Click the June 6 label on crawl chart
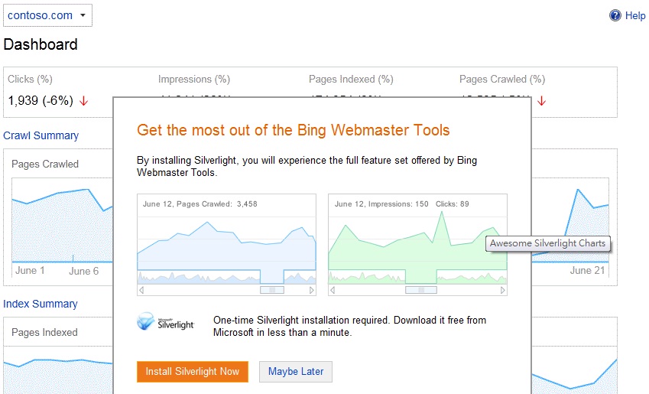 [x=83, y=271]
